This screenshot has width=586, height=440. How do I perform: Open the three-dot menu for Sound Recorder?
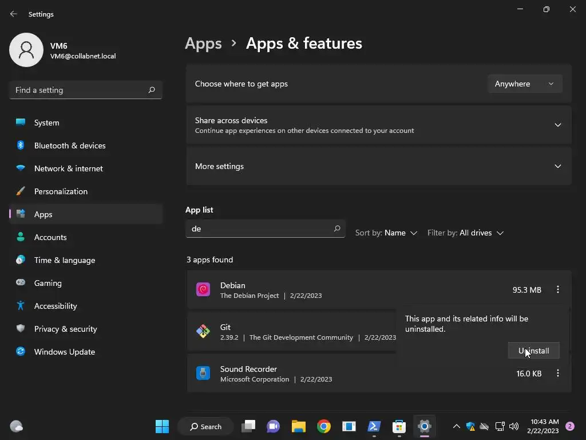tap(557, 373)
